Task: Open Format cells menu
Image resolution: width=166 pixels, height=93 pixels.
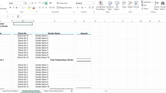Action: (136, 5)
